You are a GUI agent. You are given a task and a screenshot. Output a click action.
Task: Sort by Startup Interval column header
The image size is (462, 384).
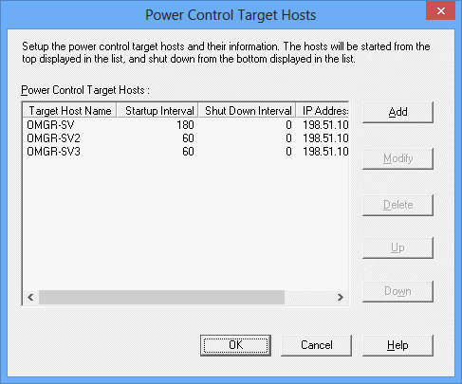tap(157, 111)
